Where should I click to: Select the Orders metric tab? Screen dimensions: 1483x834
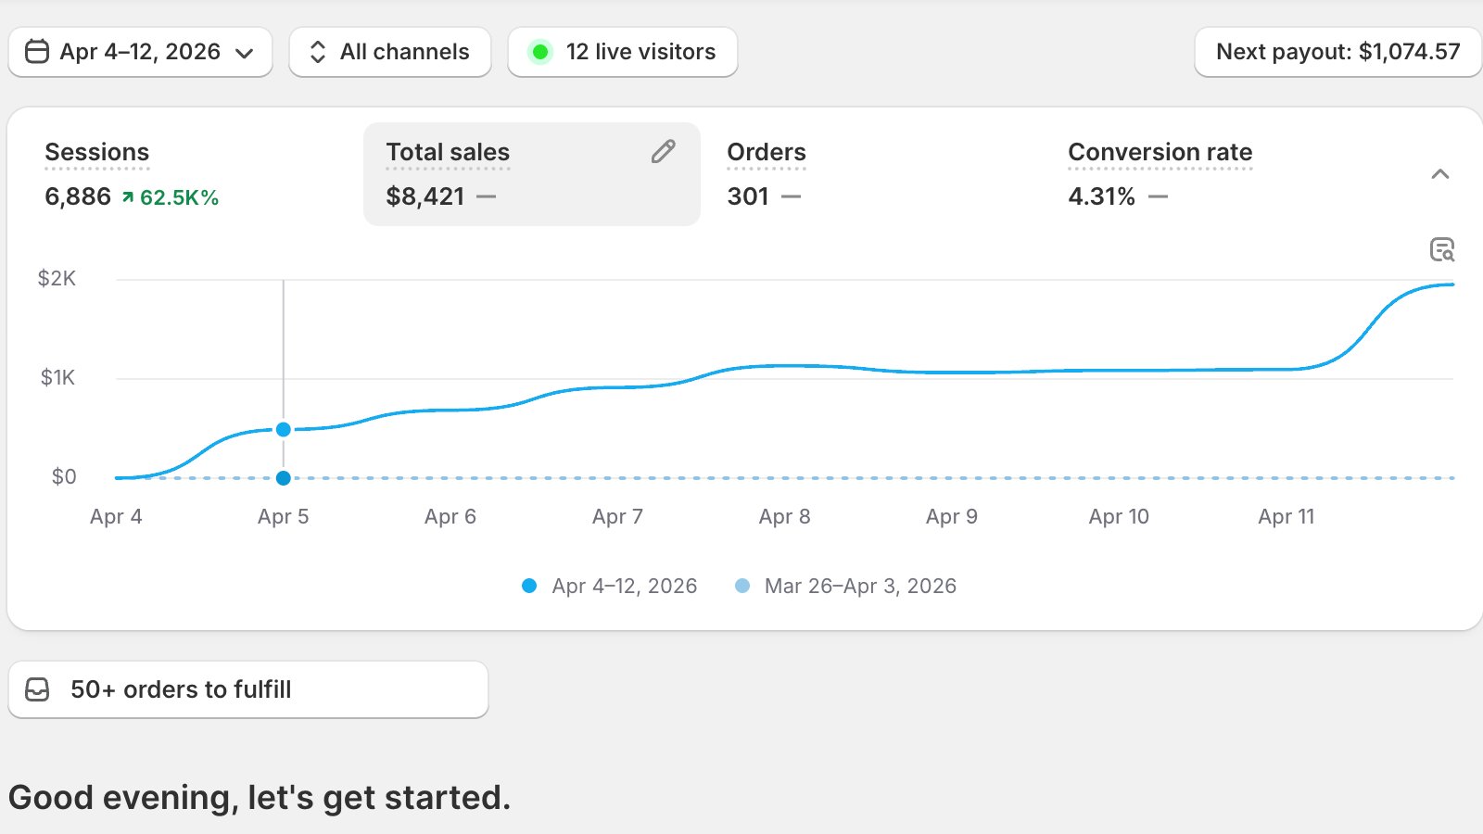[x=766, y=152]
